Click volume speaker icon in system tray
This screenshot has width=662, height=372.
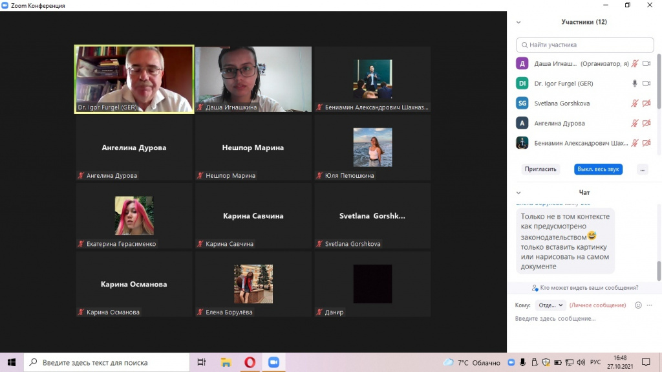tap(581, 362)
